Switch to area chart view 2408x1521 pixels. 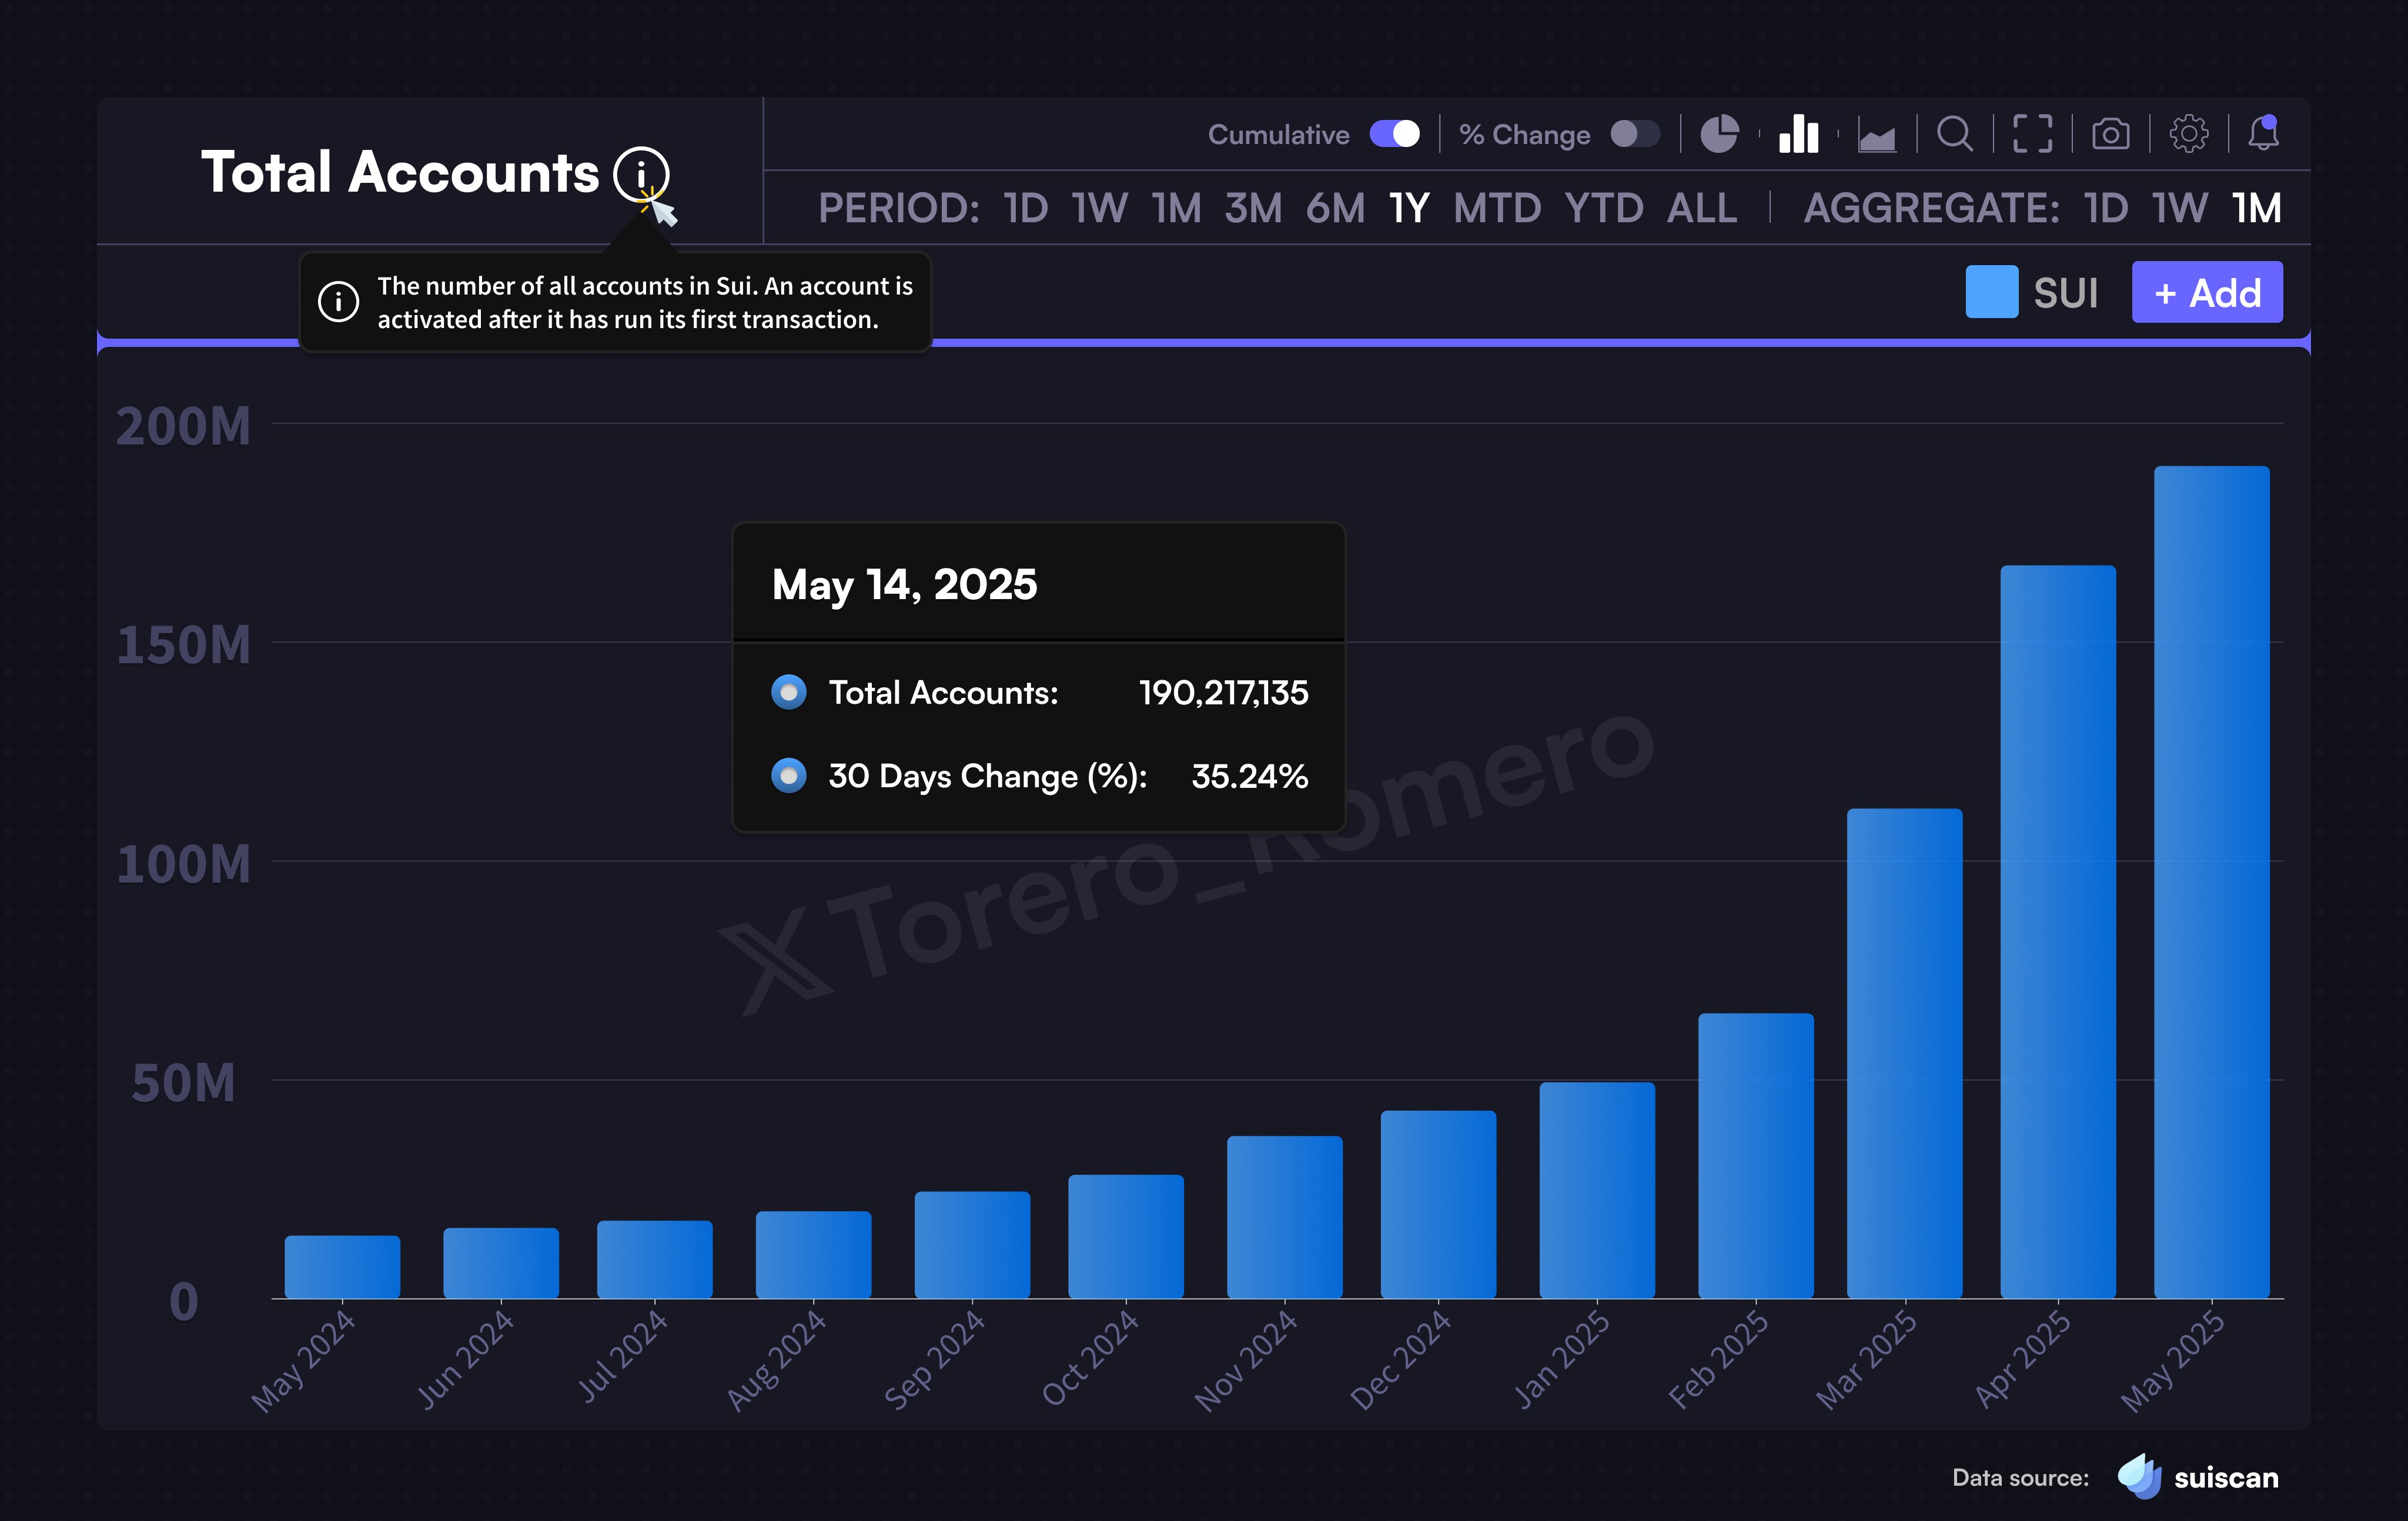point(1877,135)
